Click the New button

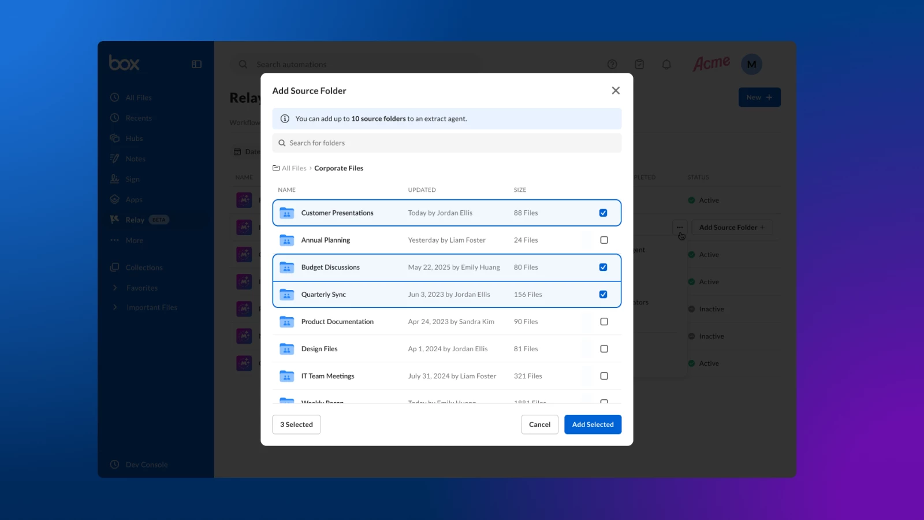pos(759,97)
